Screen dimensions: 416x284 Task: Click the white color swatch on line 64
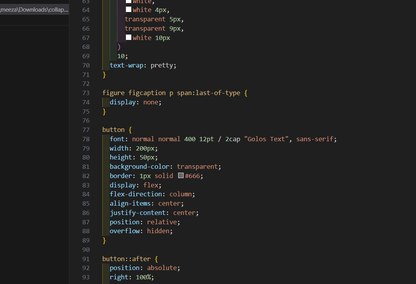pos(128,9)
